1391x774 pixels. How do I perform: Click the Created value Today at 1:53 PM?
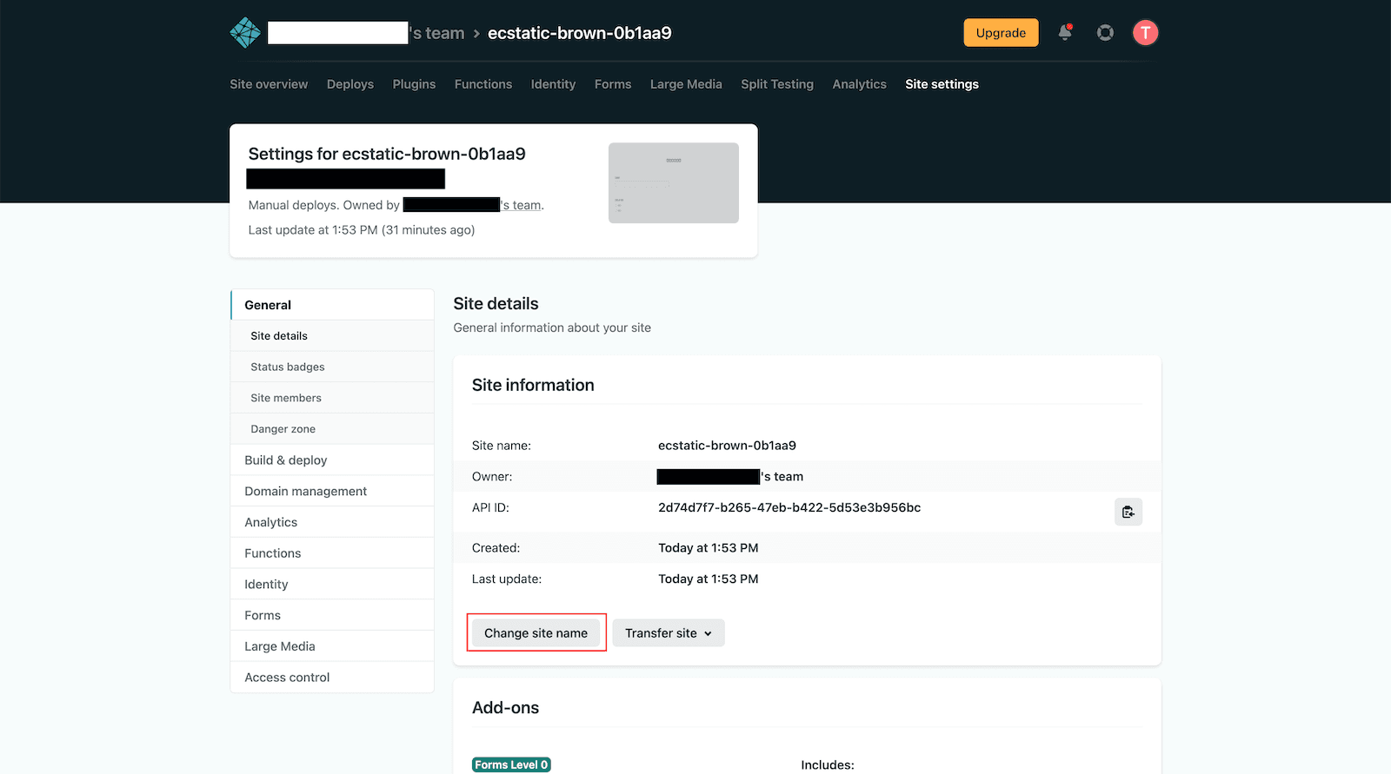pyautogui.click(x=709, y=548)
